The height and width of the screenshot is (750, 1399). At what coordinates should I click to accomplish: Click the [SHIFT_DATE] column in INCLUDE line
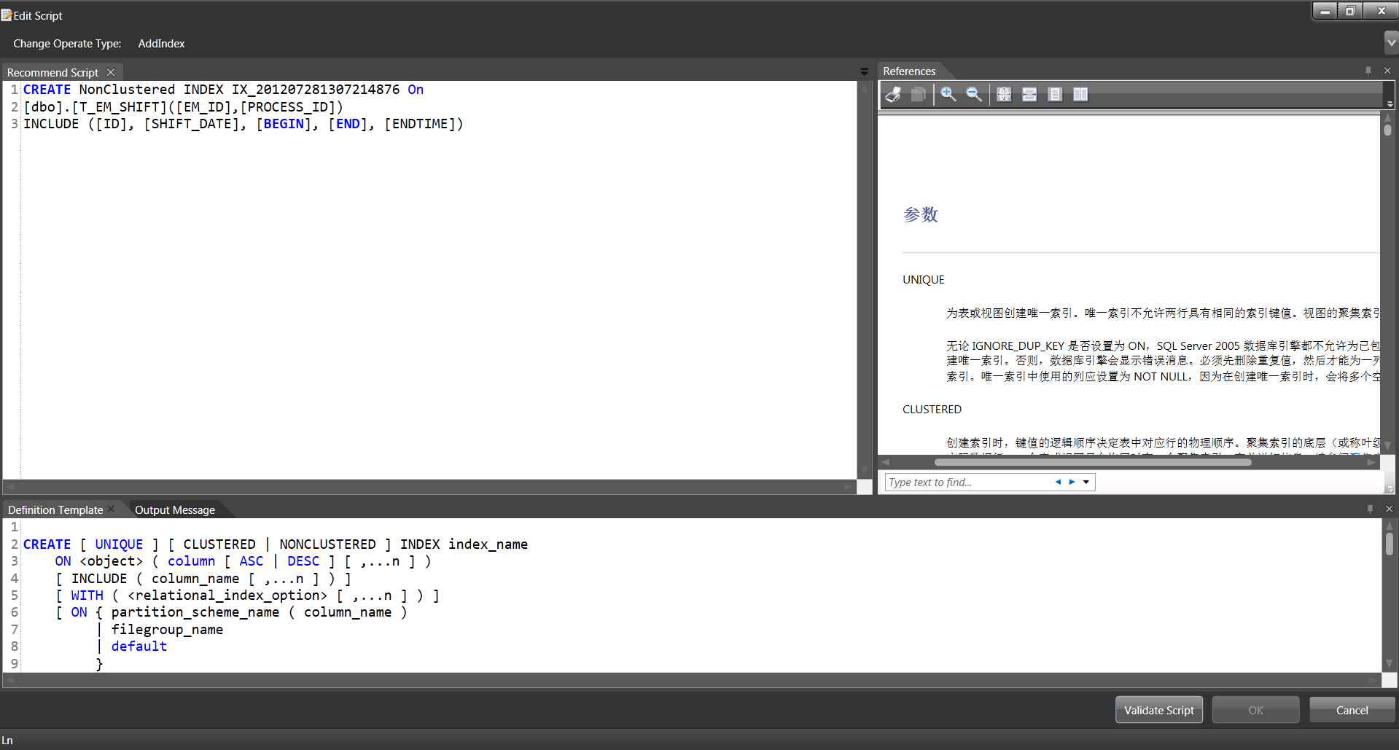(x=195, y=124)
